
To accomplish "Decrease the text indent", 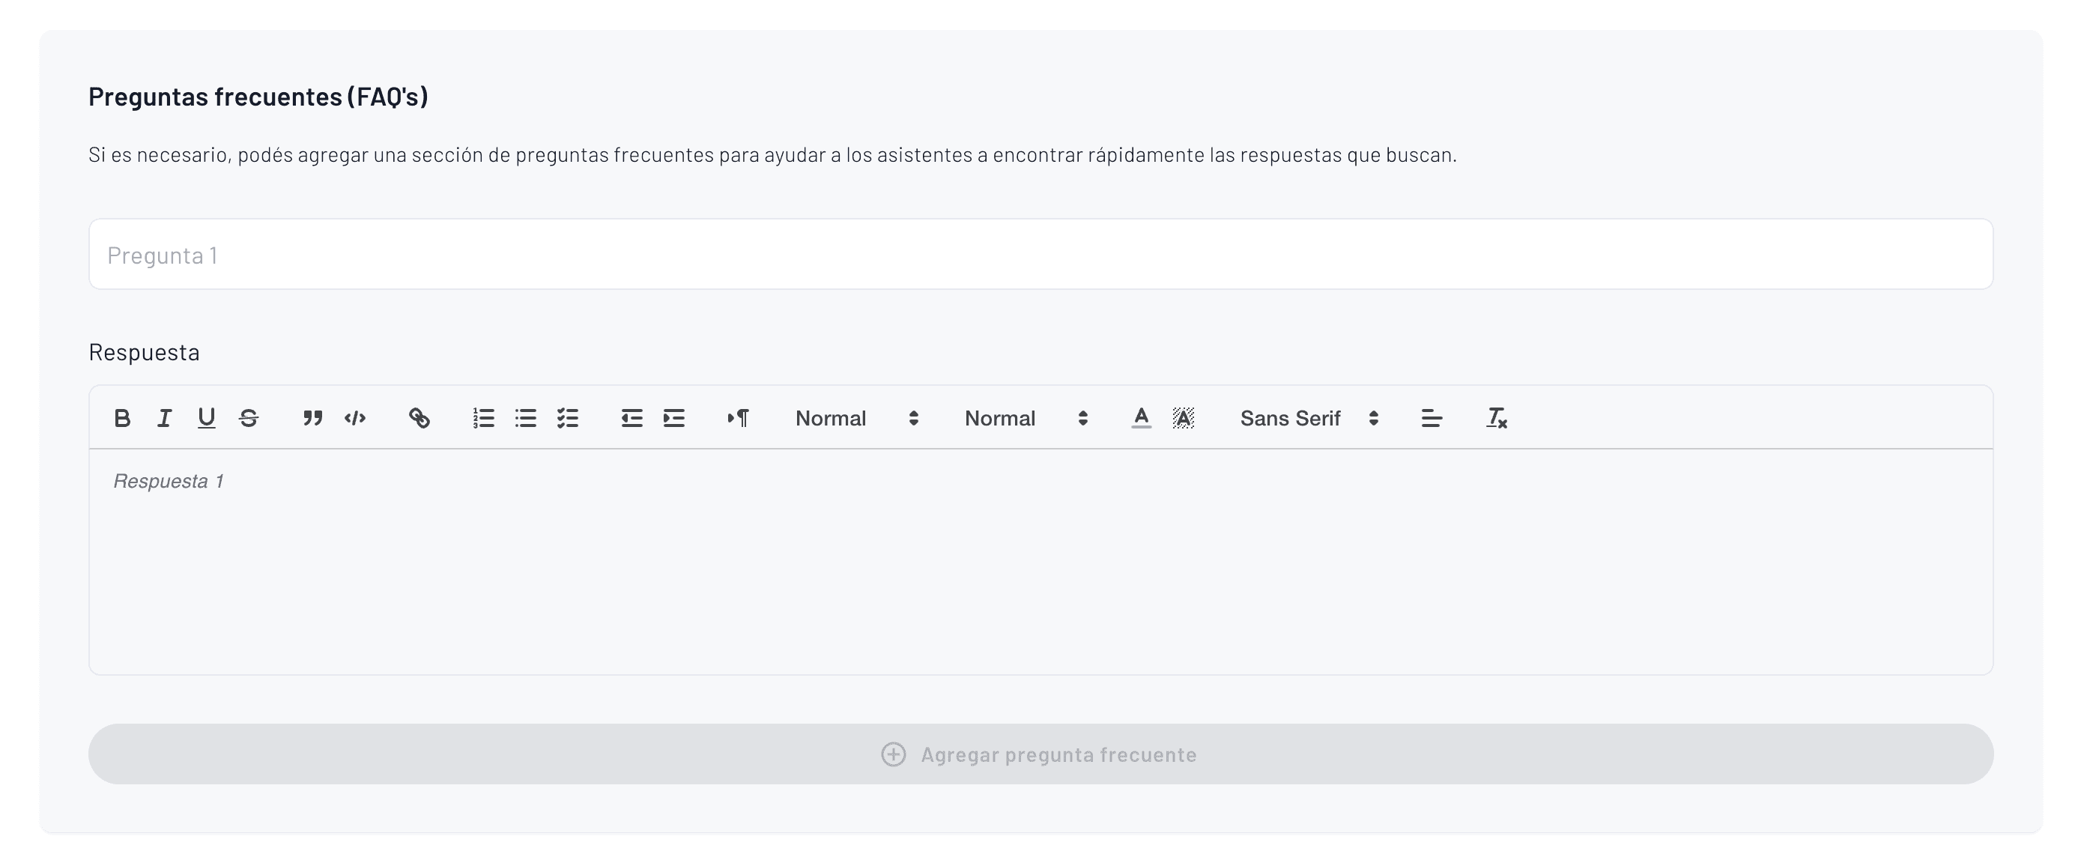I will (631, 418).
